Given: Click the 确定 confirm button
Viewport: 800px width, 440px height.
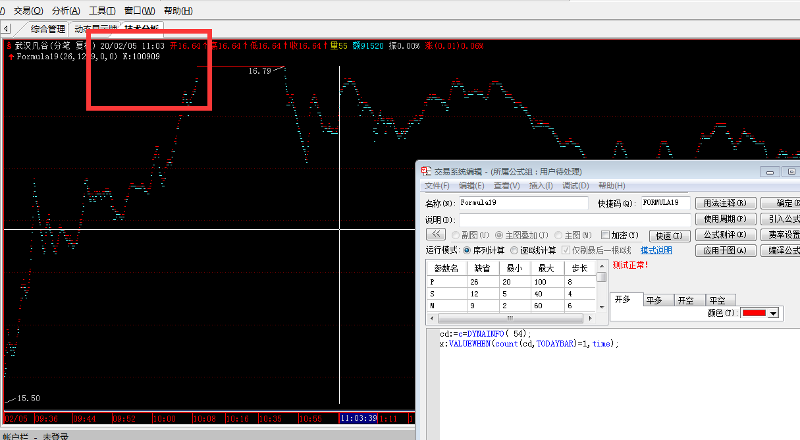Looking at the screenshot, I should 780,204.
